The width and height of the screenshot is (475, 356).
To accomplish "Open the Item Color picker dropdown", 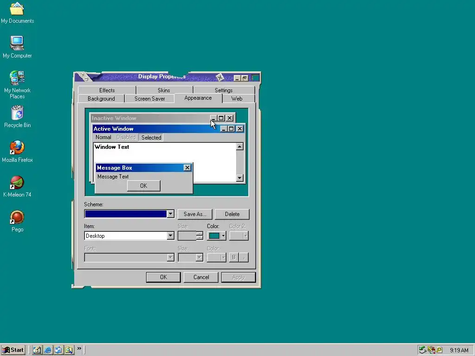I will click(x=217, y=236).
